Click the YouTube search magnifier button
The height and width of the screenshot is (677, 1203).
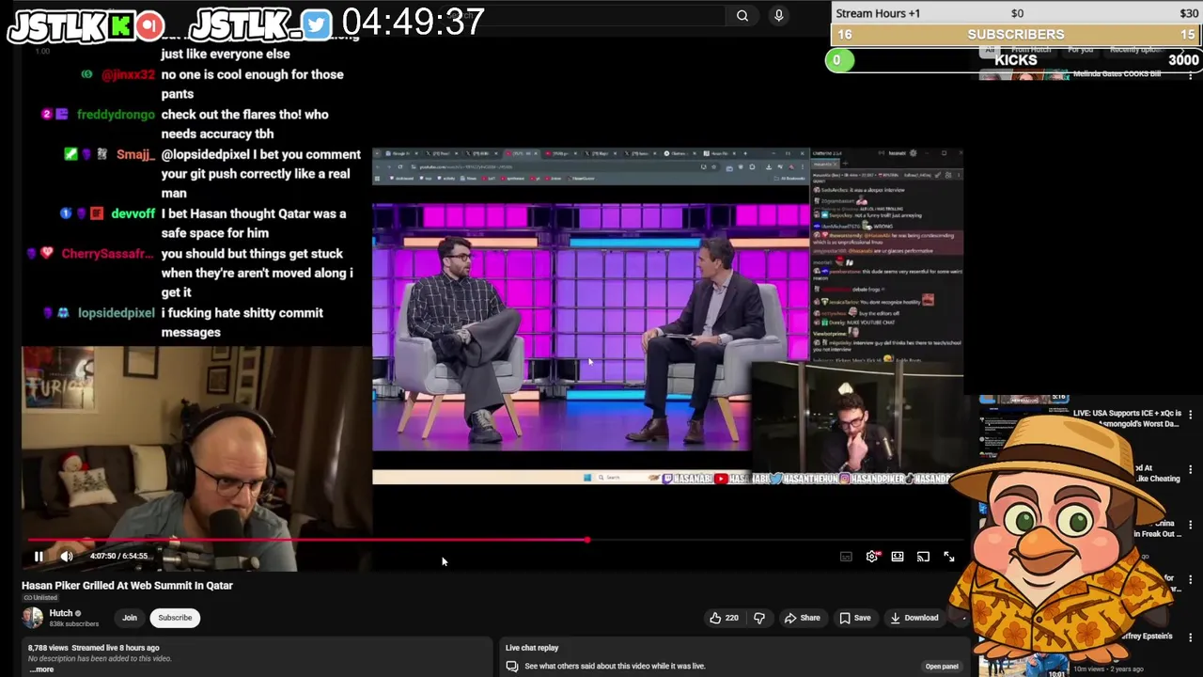742,15
